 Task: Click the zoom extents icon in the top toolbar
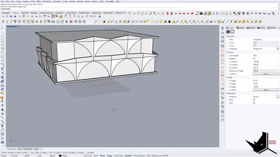coord(142,13)
